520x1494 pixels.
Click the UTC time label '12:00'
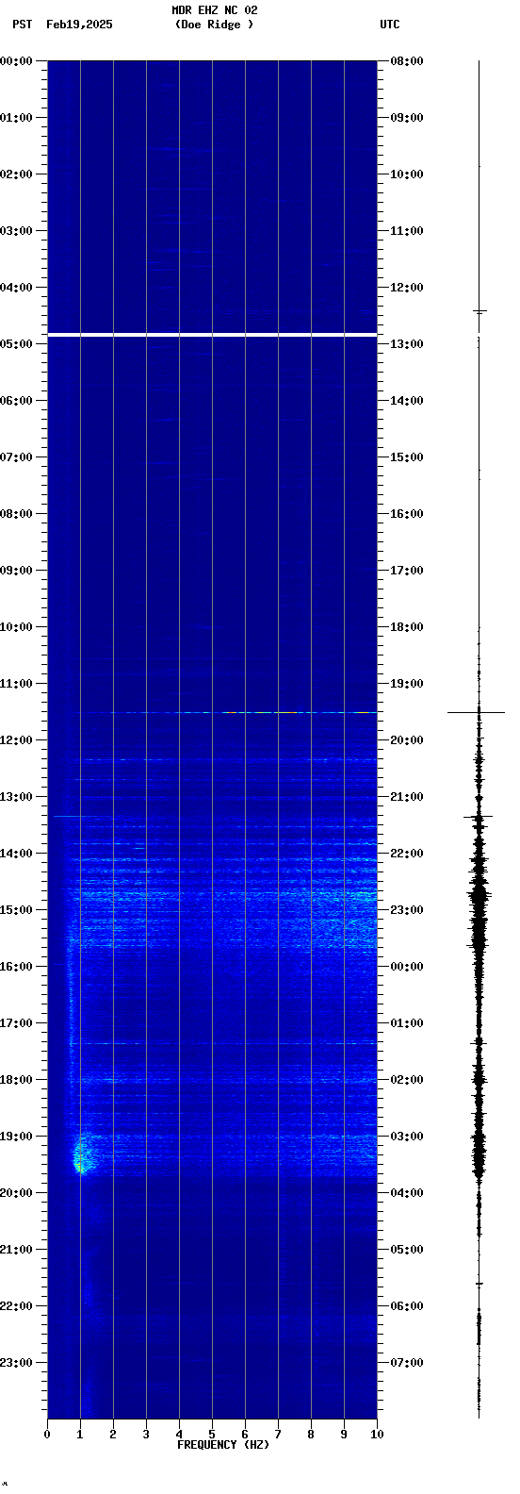pos(407,288)
